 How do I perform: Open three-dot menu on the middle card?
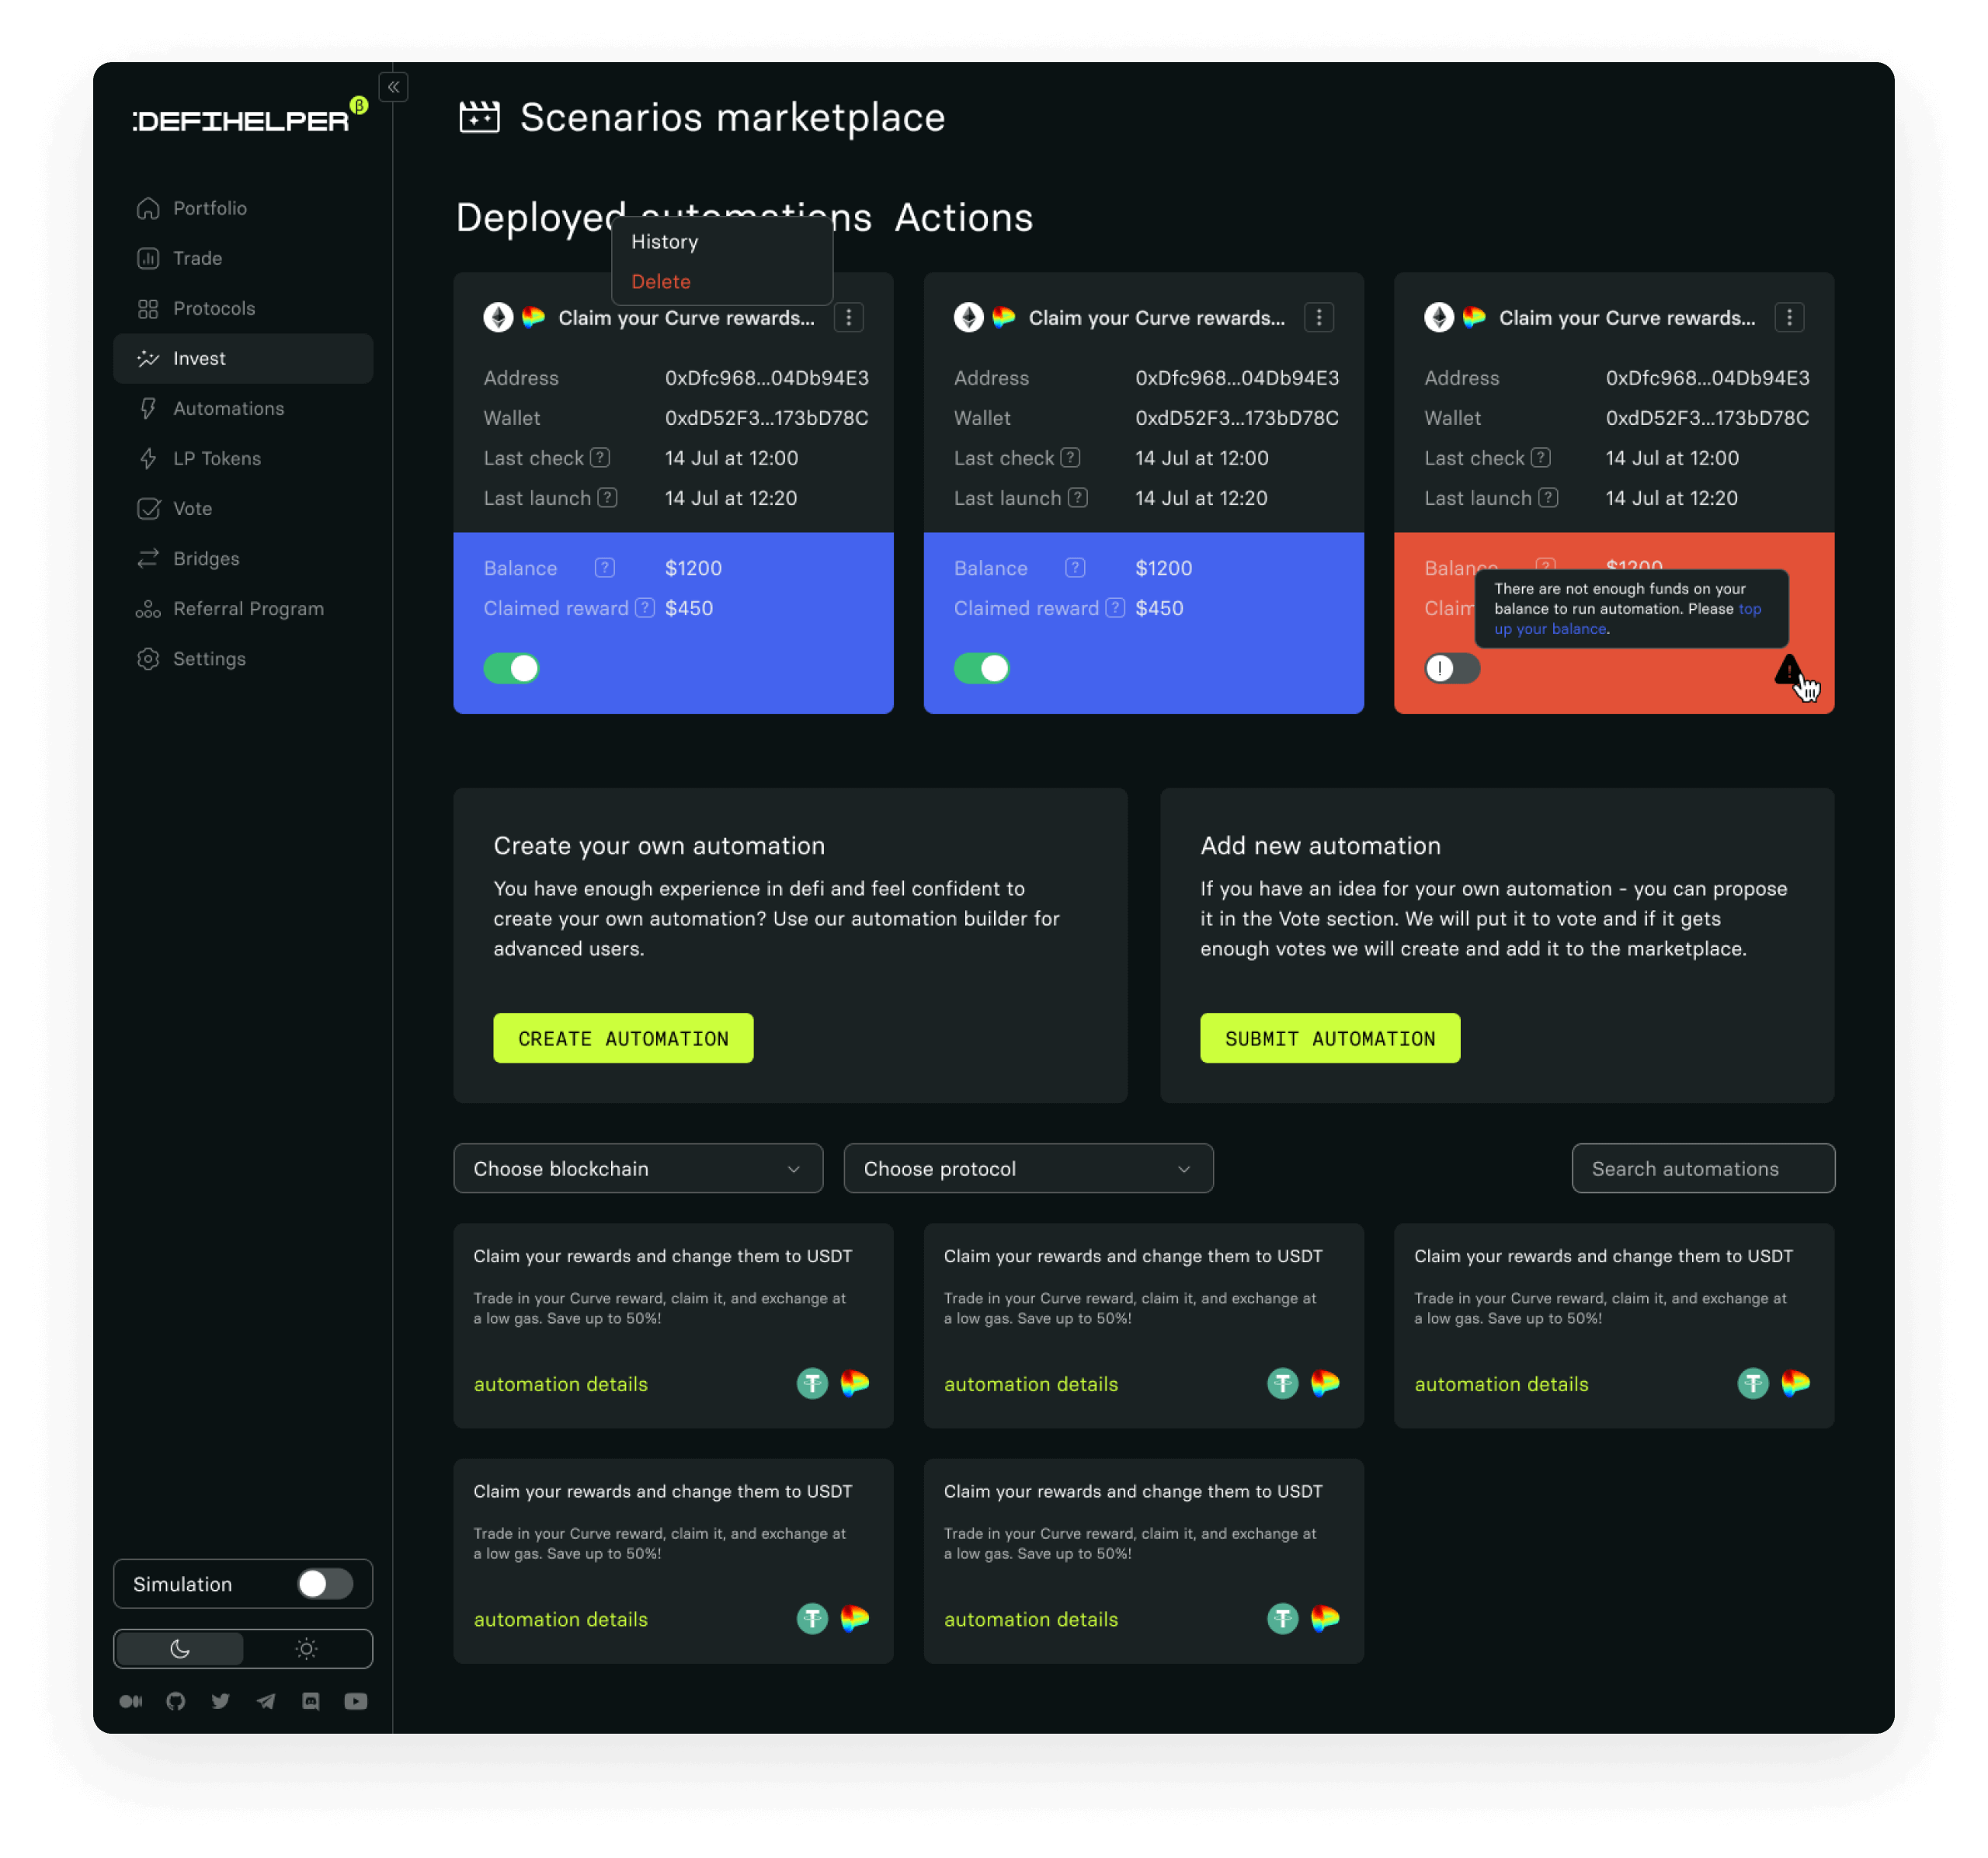1319,318
